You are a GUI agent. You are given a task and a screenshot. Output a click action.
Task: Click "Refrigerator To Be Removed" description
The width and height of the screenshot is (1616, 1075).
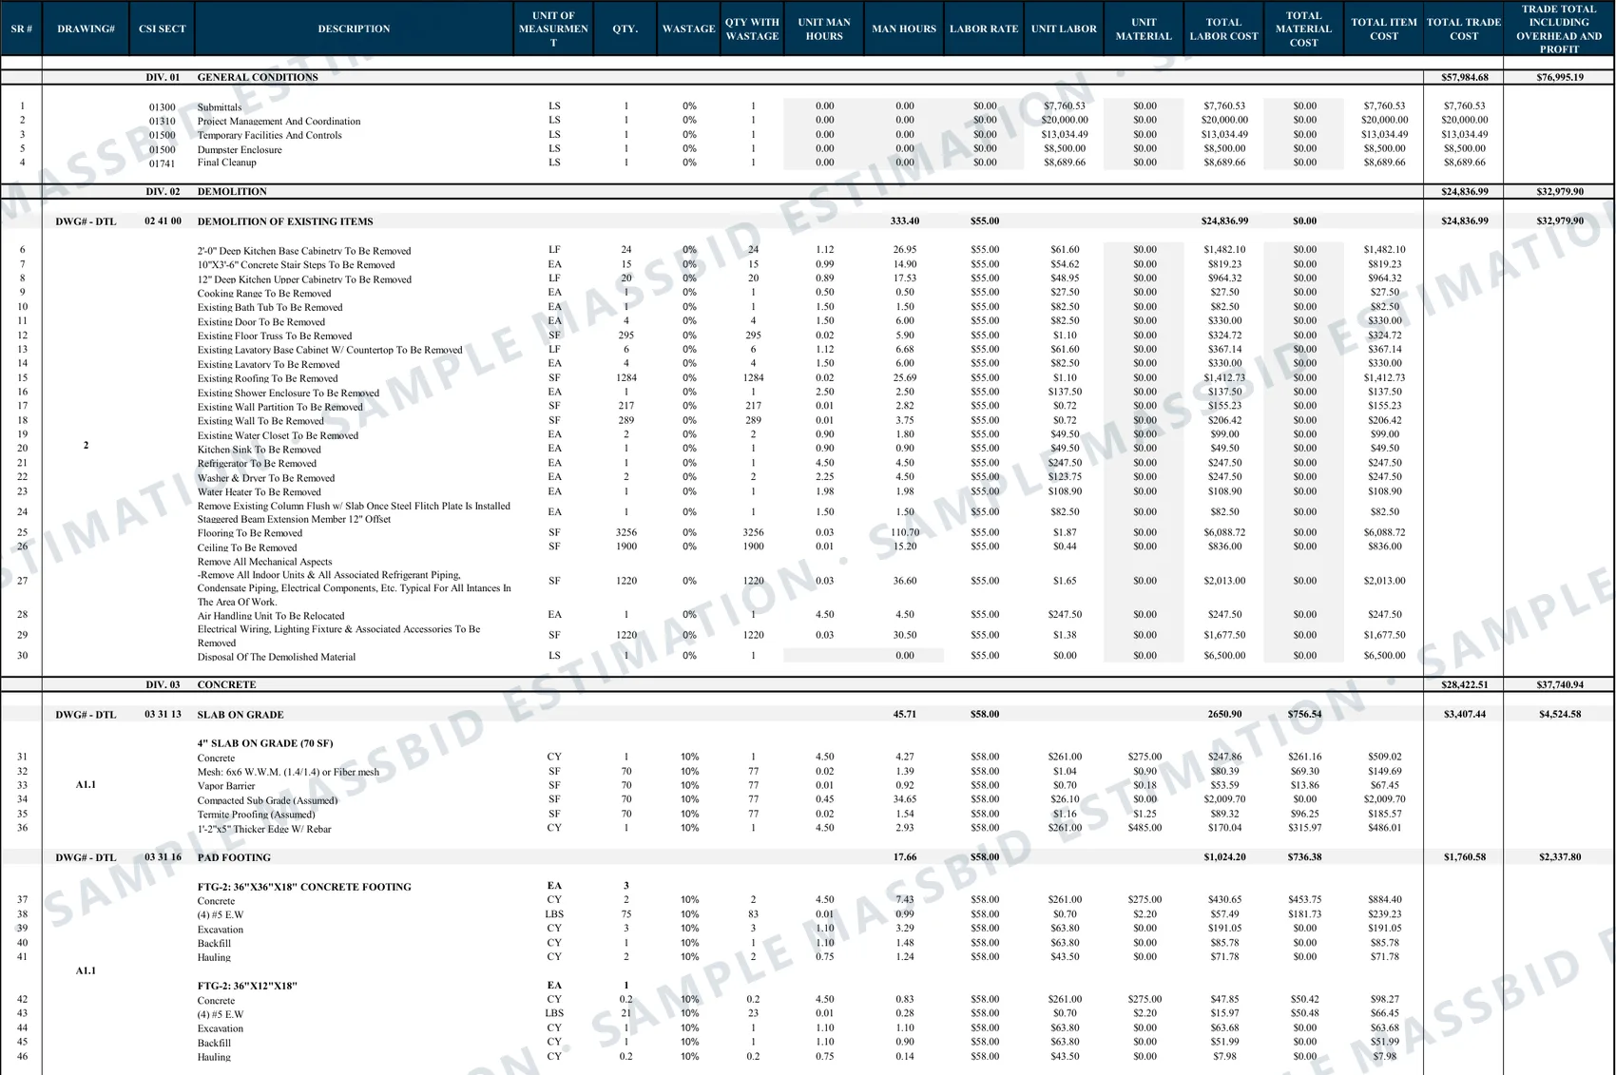[x=257, y=464]
